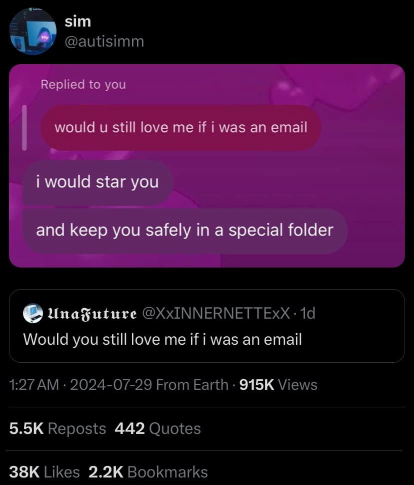
Task: Show the 5.5K Reposts list
Action: point(57,428)
